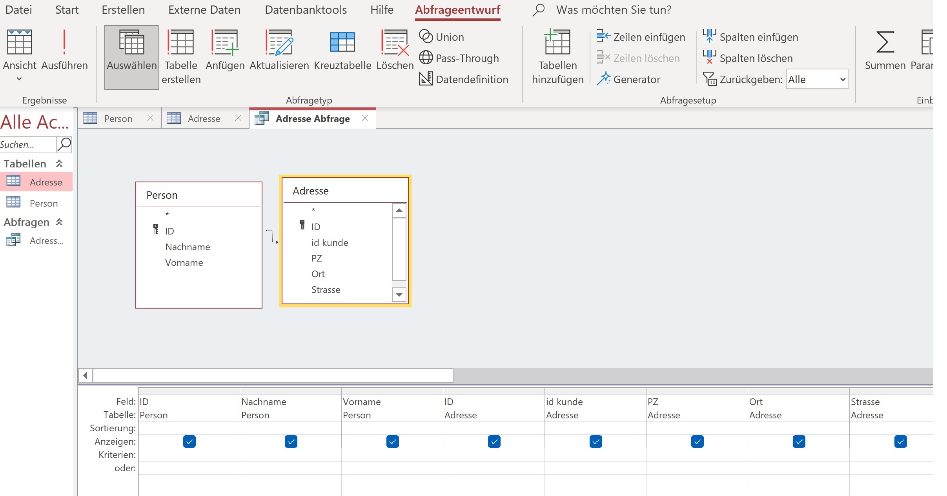Collapse the Tabellen group in navigation pane
Screen dimensions: 947x496
pyautogui.click(x=59, y=164)
